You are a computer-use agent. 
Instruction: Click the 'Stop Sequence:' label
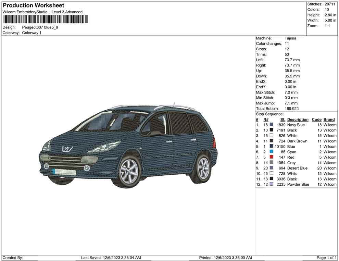click(x=269, y=114)
